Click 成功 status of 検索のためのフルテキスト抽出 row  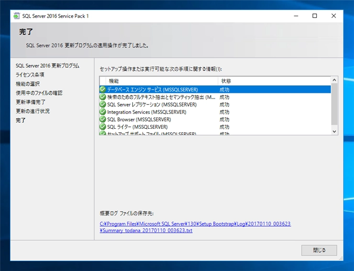click(x=224, y=97)
